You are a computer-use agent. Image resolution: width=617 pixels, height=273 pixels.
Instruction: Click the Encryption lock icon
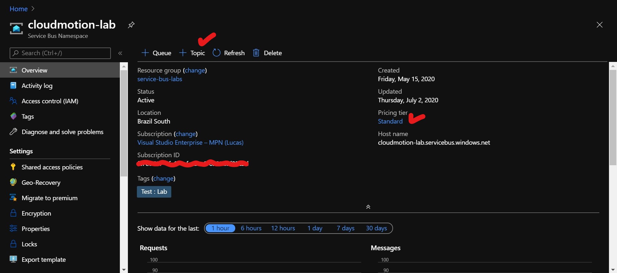13,213
